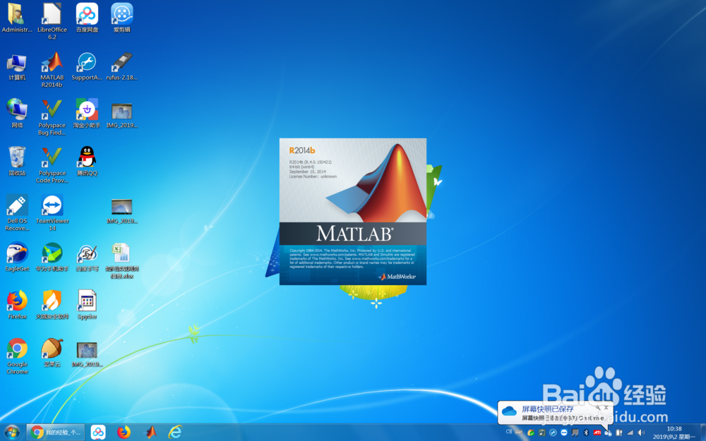Open the red ATI tray icon
The height and width of the screenshot is (441, 706).
597,433
